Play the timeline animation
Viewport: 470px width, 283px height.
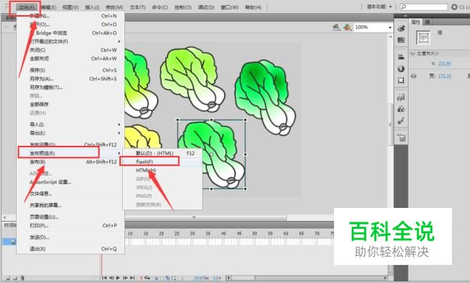tap(118, 278)
